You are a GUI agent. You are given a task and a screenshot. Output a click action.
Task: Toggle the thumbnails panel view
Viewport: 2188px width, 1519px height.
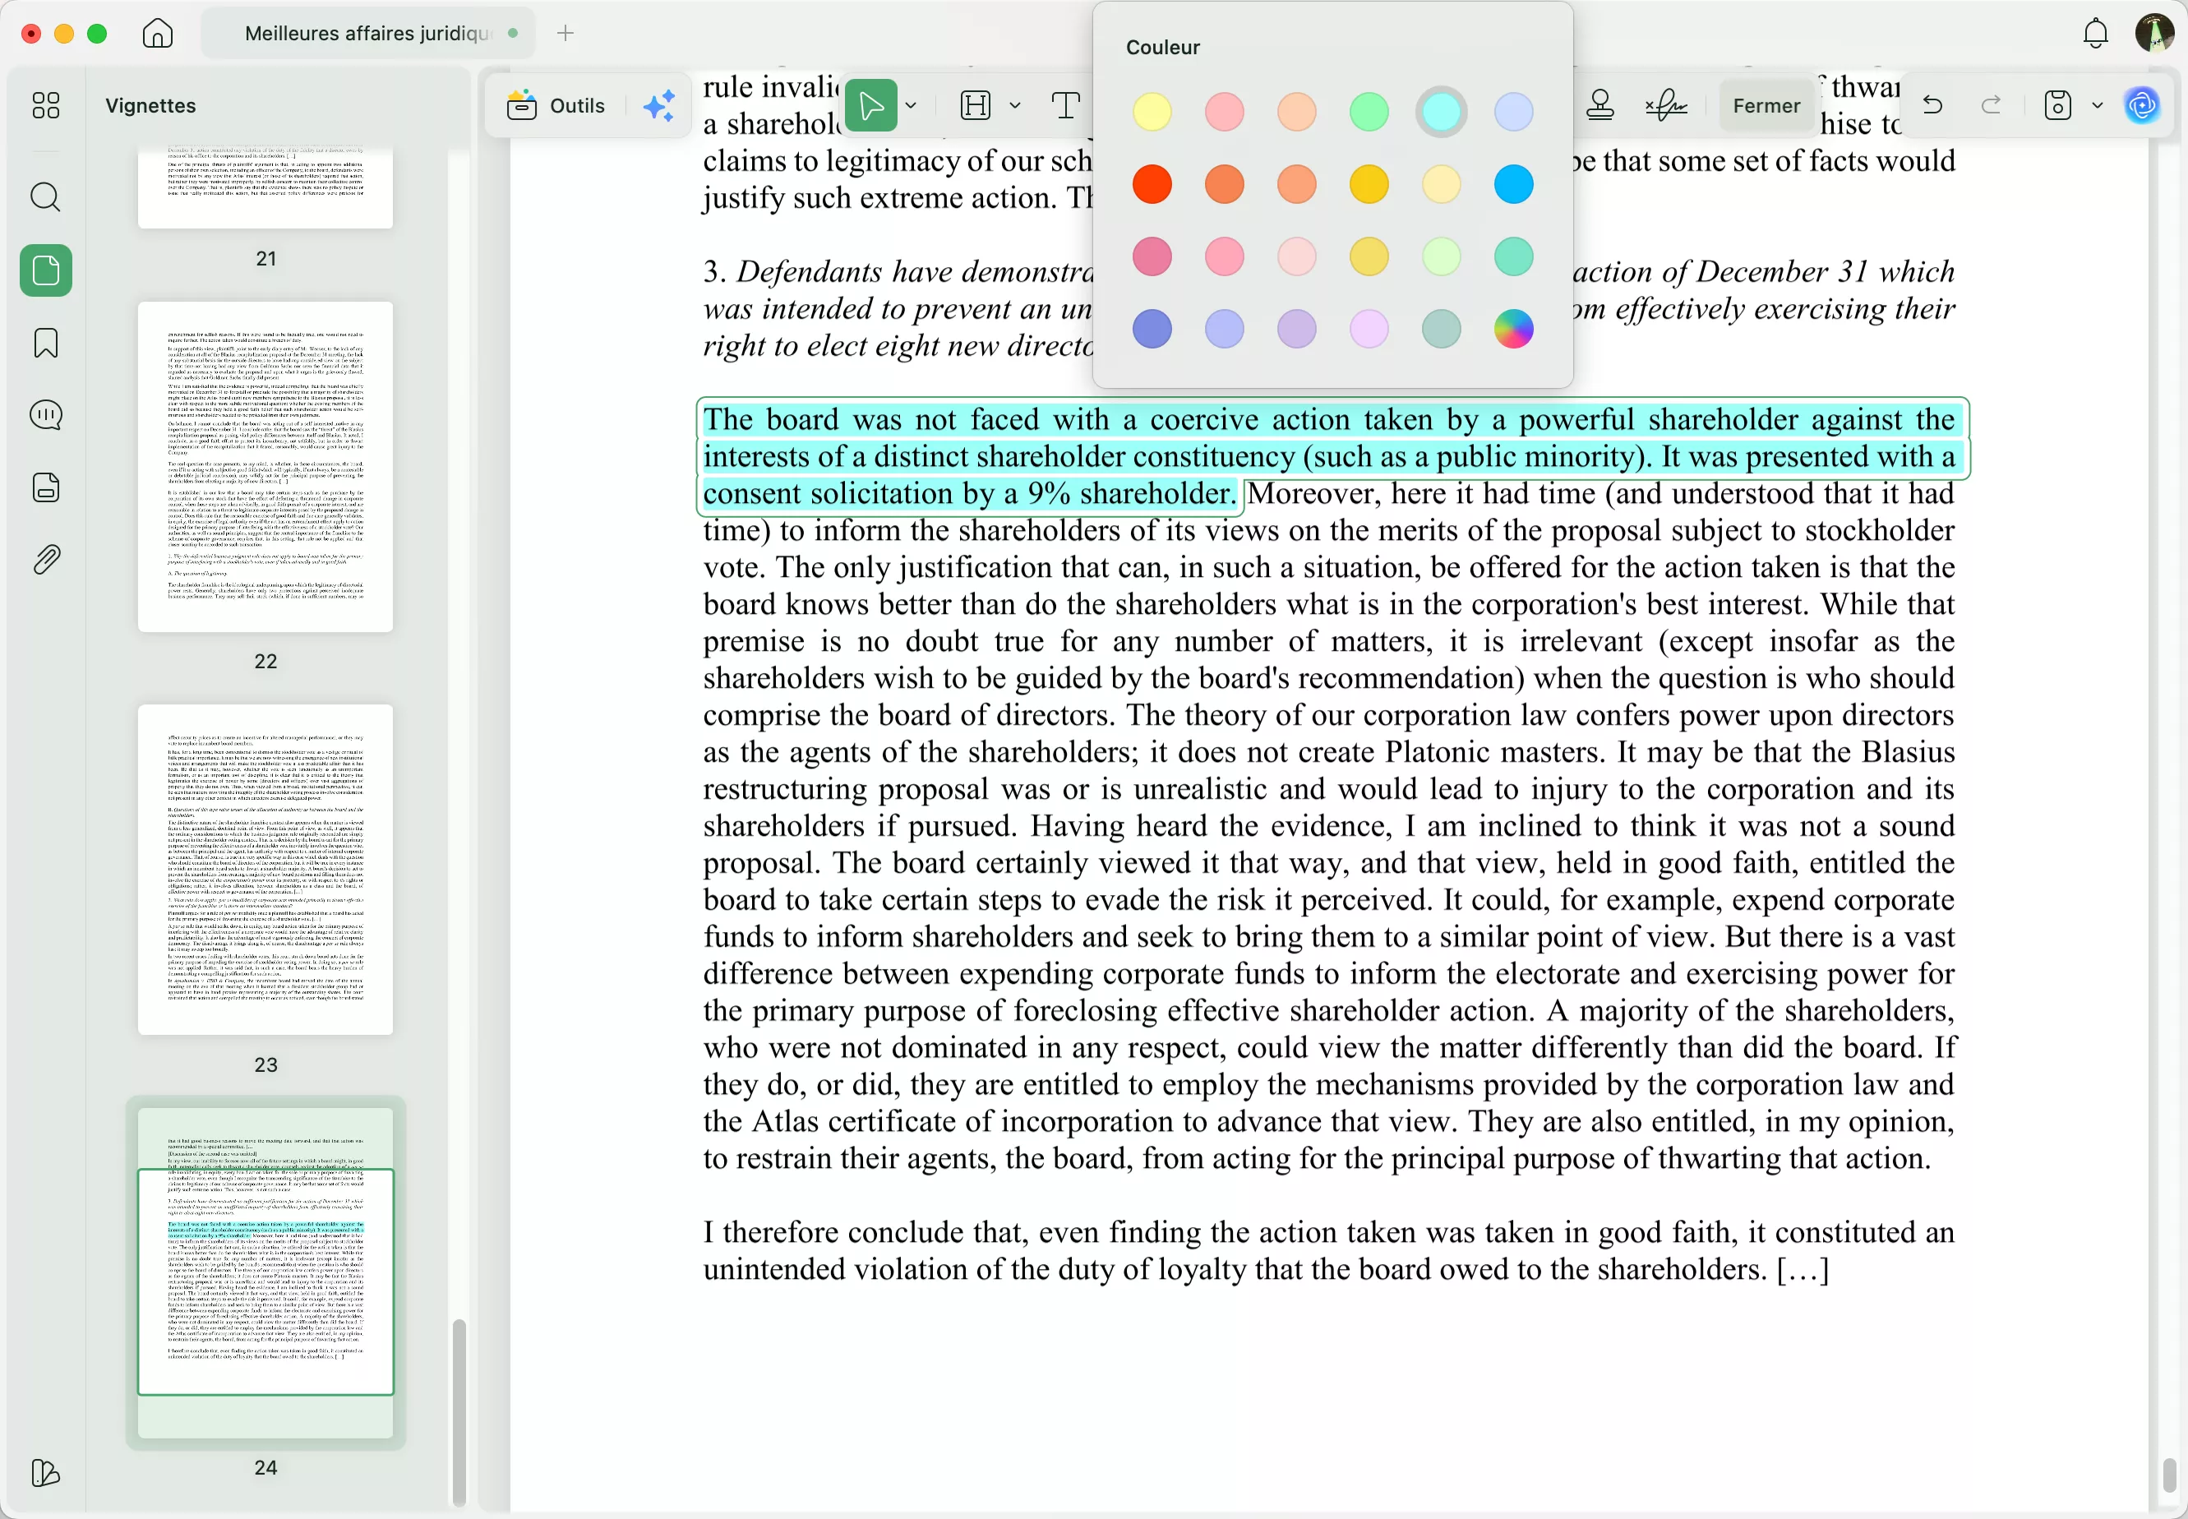pyautogui.click(x=44, y=270)
